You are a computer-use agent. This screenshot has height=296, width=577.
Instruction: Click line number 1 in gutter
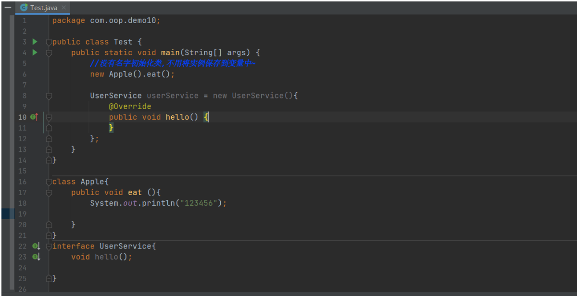point(25,20)
